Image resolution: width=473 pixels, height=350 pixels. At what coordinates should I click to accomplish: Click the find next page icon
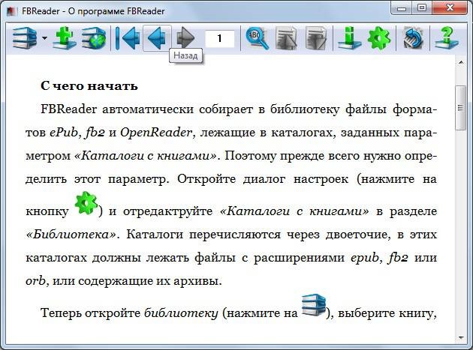coord(316,38)
